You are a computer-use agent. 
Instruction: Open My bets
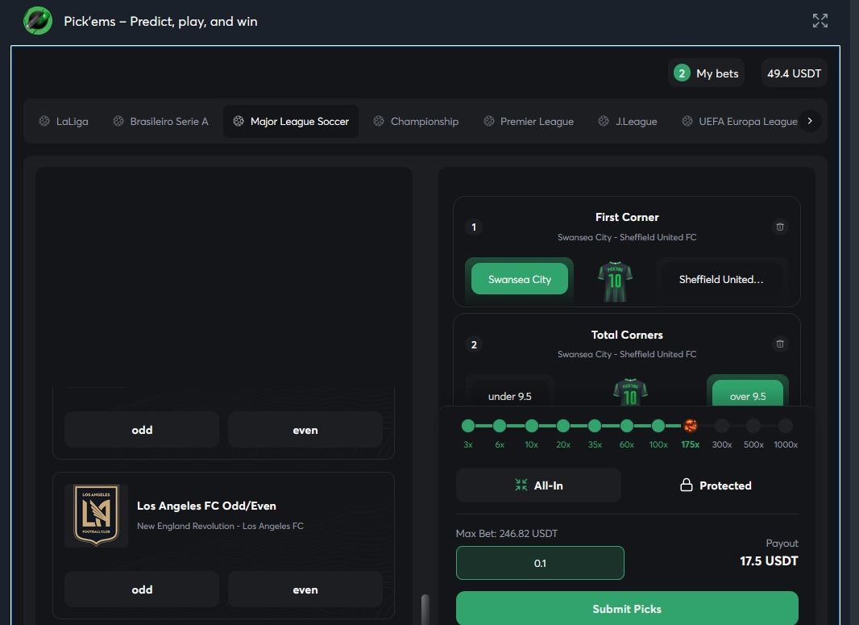tap(707, 73)
